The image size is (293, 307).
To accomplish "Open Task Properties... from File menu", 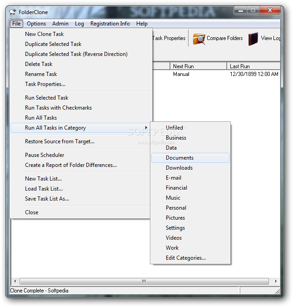I will 81,84.
